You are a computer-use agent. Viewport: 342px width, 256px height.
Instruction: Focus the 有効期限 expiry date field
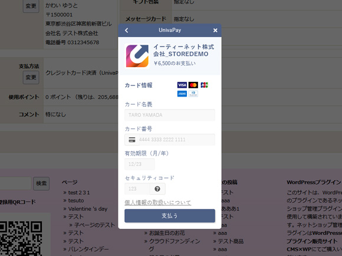click(x=140, y=164)
